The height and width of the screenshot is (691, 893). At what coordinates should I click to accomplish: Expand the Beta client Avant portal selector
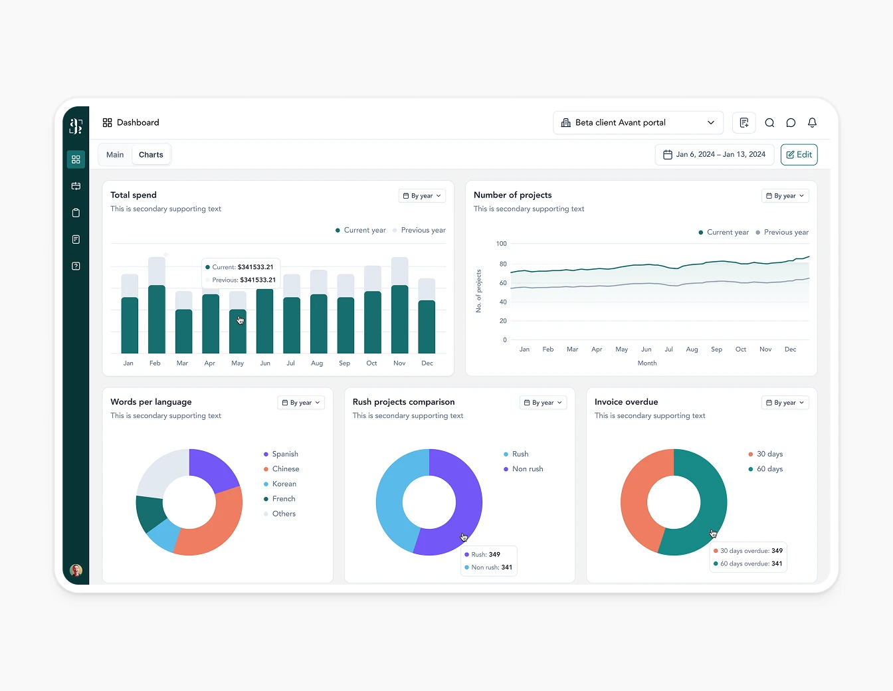(x=637, y=122)
